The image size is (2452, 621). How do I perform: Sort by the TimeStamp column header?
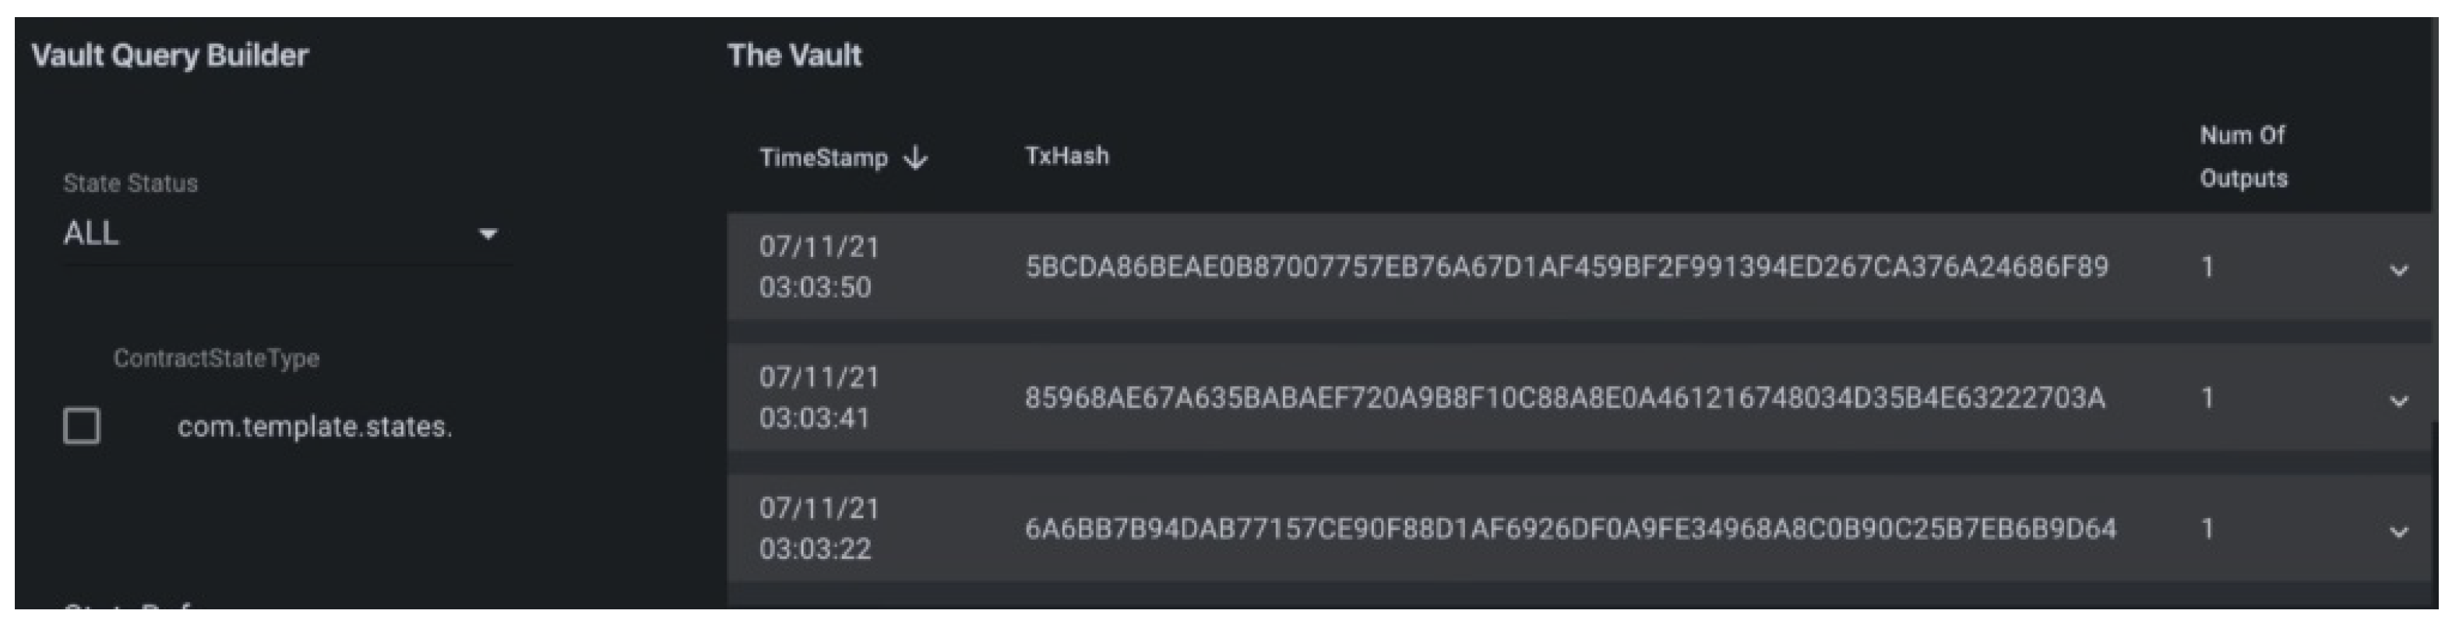(823, 158)
